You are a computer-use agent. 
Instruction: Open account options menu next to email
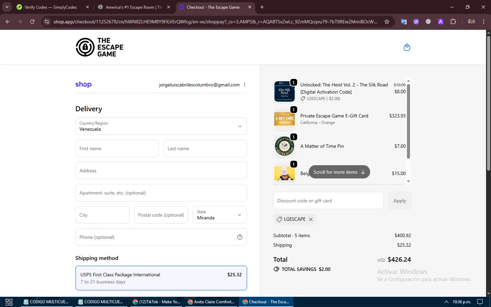245,85
